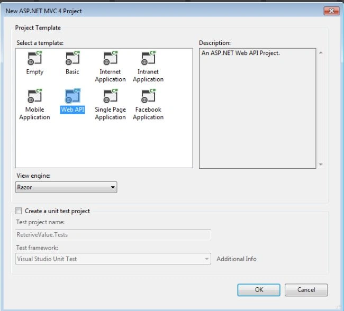This screenshot has width=344, height=311.
Task: Open the Additional Info link
Action: point(237,259)
